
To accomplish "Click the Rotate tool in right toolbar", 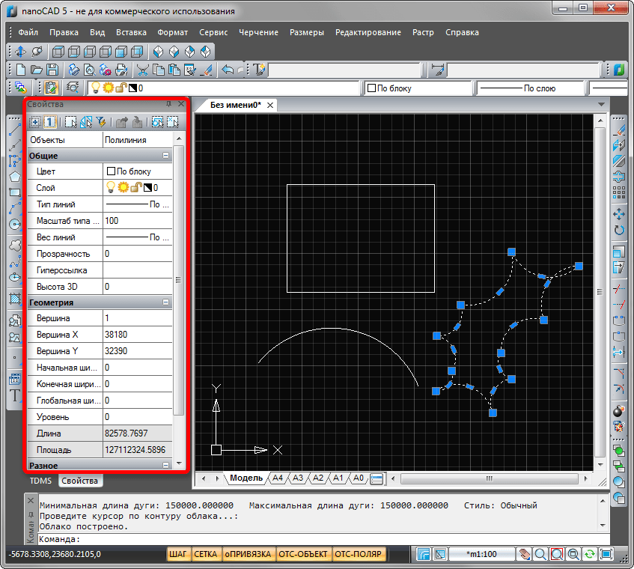I will coord(618,230).
